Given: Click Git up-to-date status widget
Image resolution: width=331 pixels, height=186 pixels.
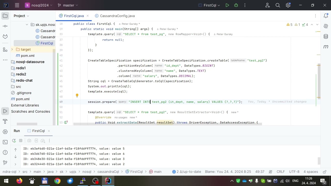Looking at the screenshot, I should pos(186,172).
